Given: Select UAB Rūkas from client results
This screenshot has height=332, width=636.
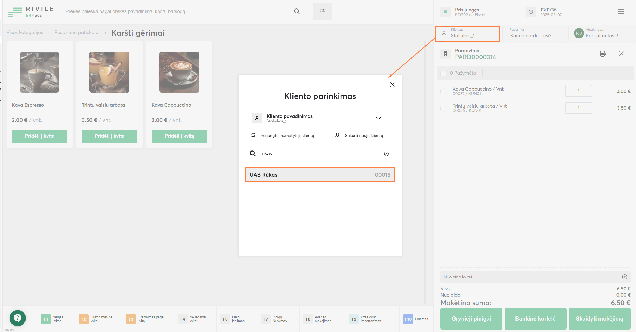Looking at the screenshot, I should pos(320,175).
